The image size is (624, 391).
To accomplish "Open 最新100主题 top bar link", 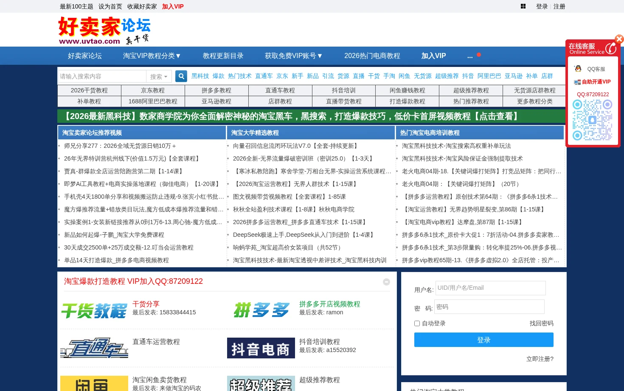I will [x=76, y=6].
